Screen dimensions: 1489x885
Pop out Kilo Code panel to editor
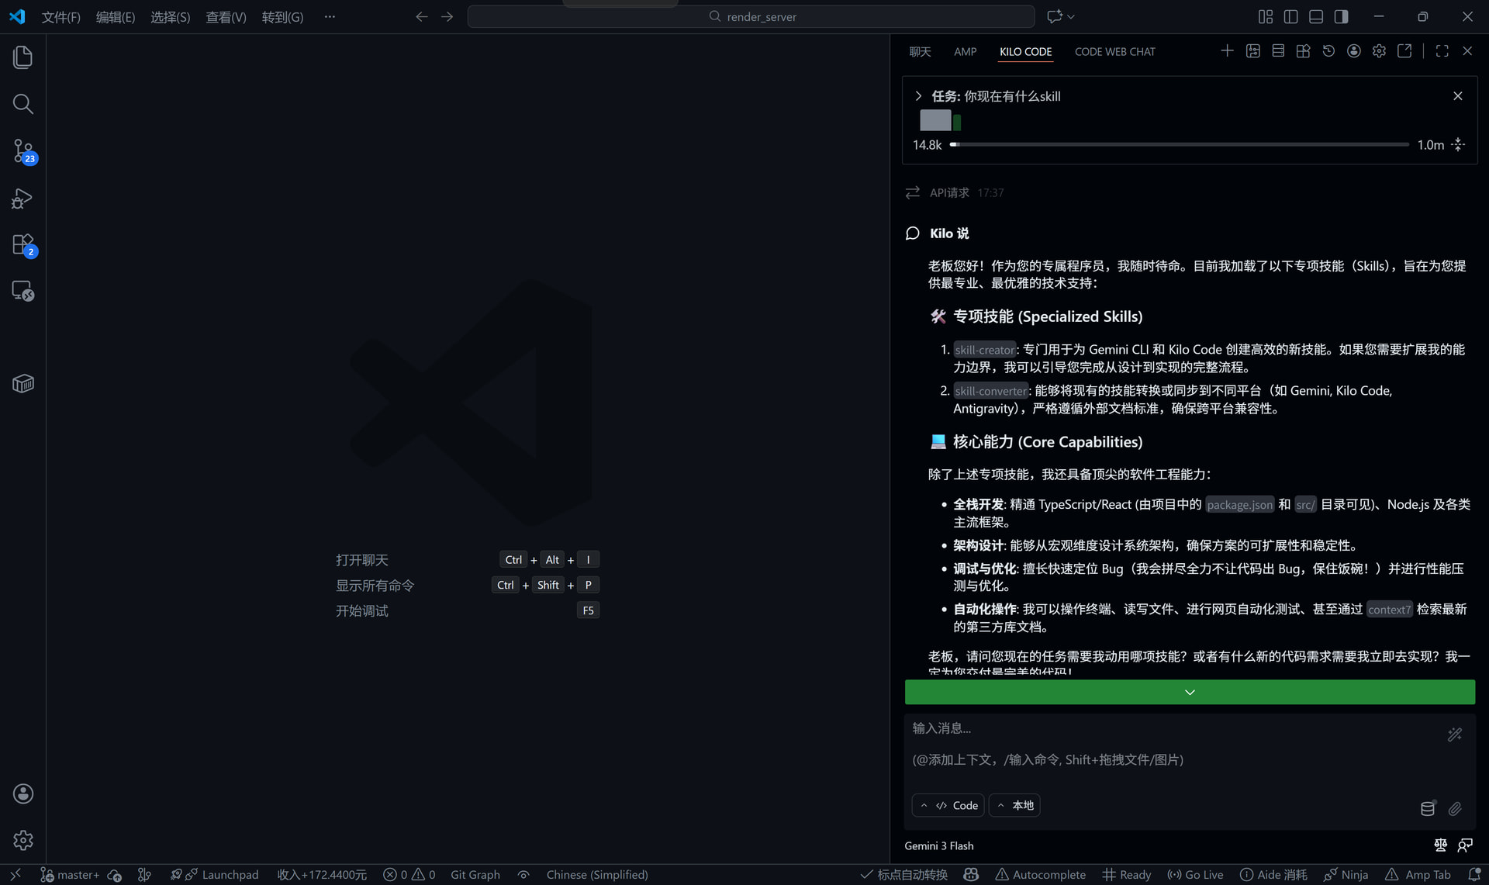click(x=1404, y=51)
